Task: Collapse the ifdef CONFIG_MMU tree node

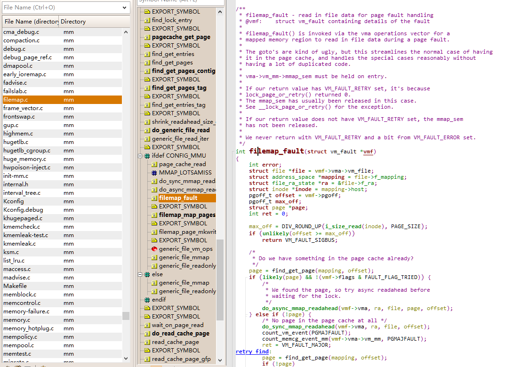Action: point(140,156)
